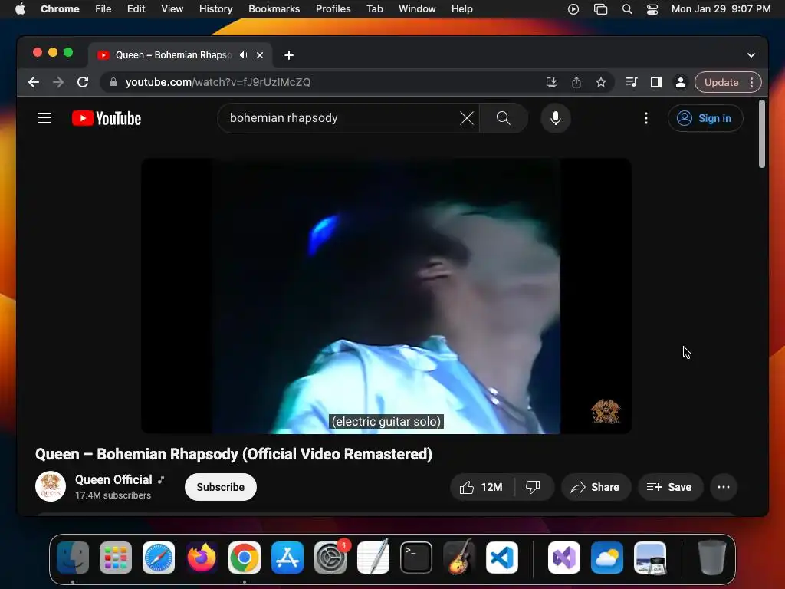Open Launchpad from the Dock
The height and width of the screenshot is (589, 785).
pyautogui.click(x=116, y=558)
